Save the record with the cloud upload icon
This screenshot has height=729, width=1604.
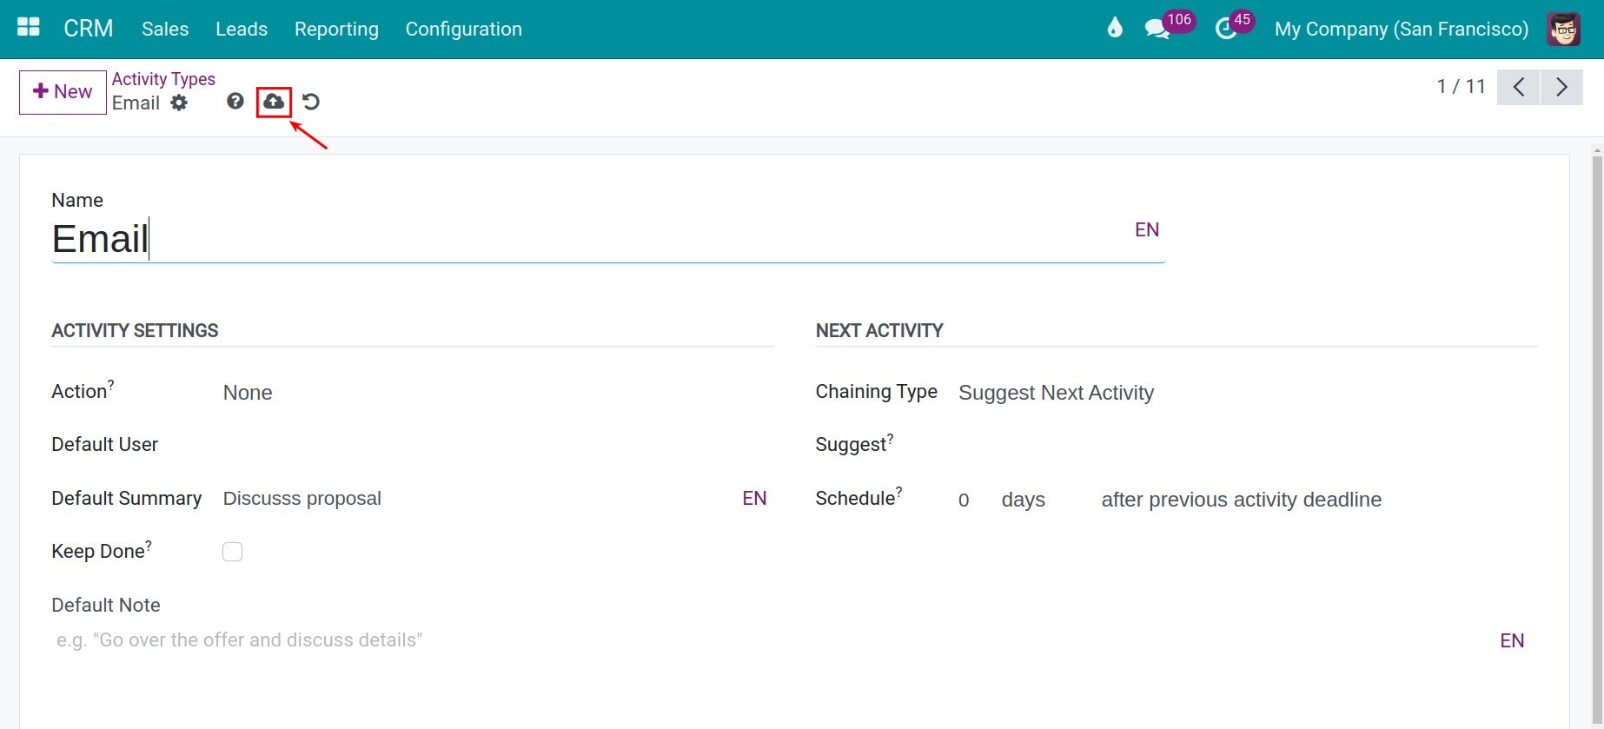coord(274,102)
